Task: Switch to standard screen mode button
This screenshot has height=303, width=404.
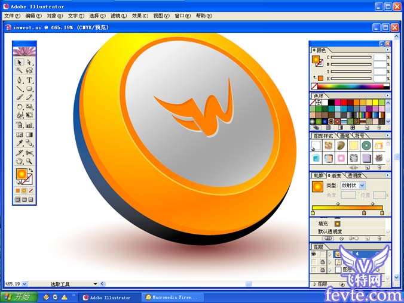Action: click(17, 199)
